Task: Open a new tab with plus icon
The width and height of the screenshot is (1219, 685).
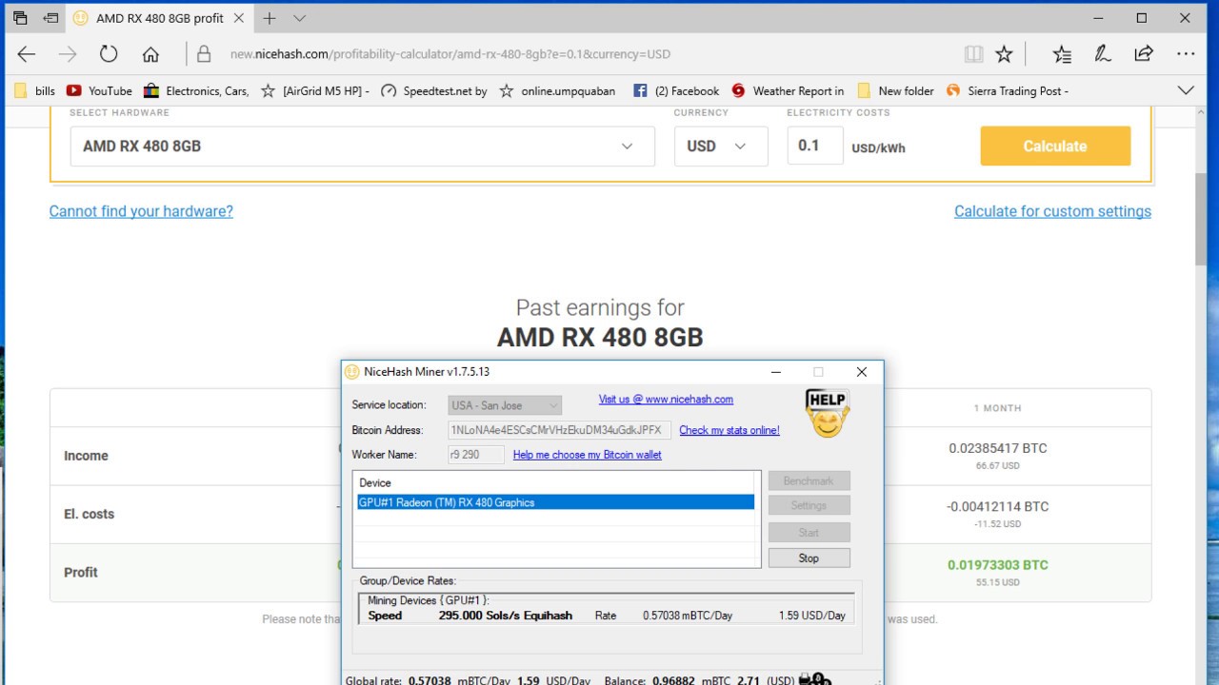Action: pos(270,18)
